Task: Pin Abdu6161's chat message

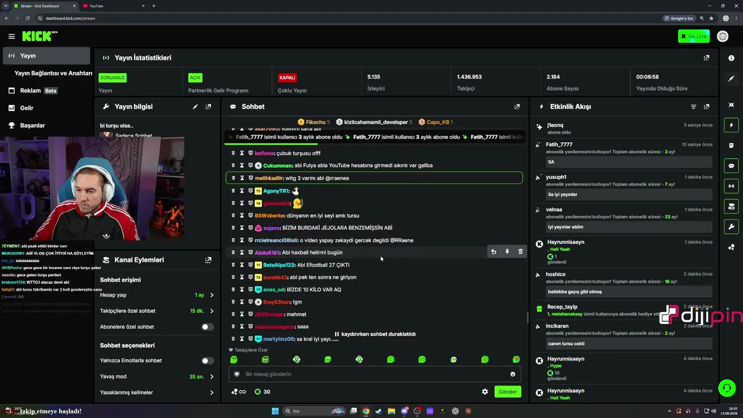Action: pyautogui.click(x=507, y=252)
